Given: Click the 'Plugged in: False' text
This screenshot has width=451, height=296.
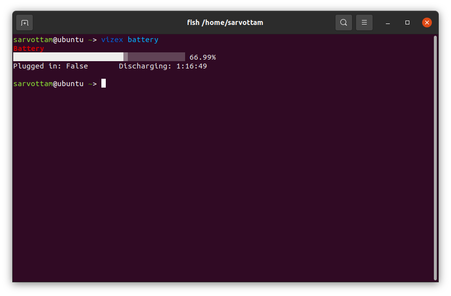Looking at the screenshot, I should (50, 66).
